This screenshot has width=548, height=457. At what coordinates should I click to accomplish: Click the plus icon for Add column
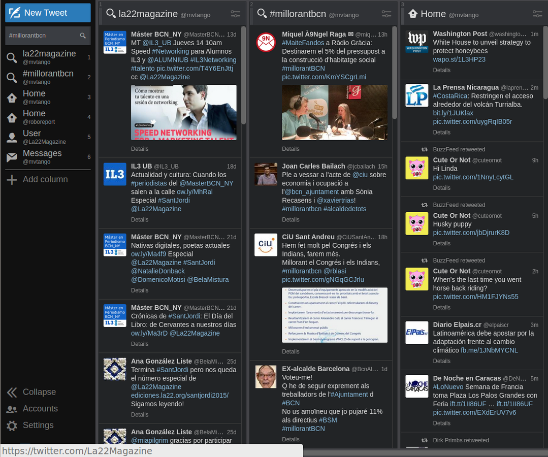click(x=12, y=180)
